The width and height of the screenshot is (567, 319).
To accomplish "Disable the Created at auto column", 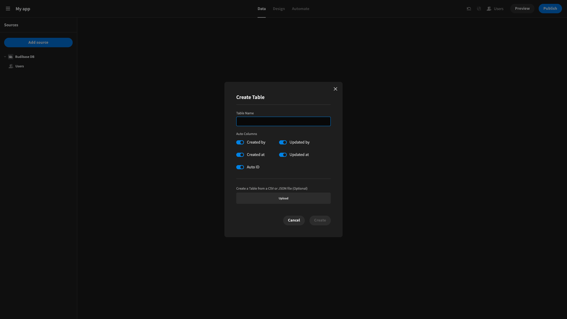I will [x=240, y=155].
